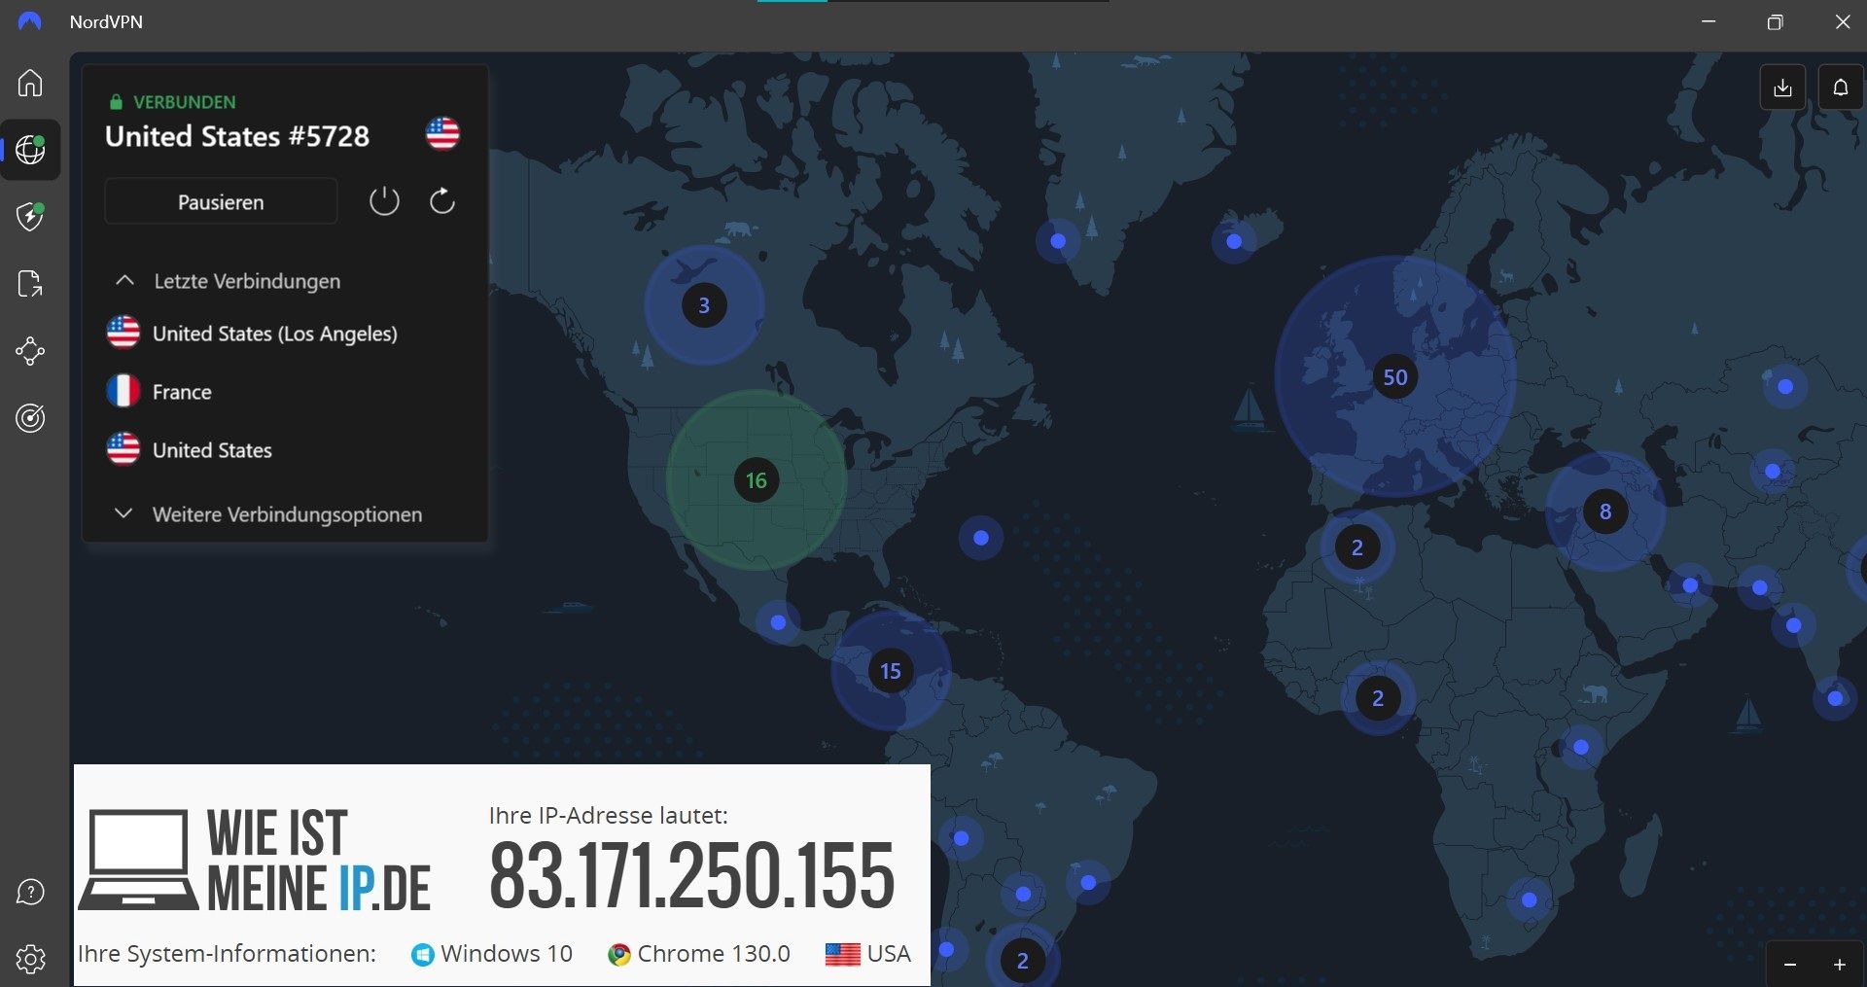Minimize the NordVPN window

pyautogui.click(x=1708, y=21)
